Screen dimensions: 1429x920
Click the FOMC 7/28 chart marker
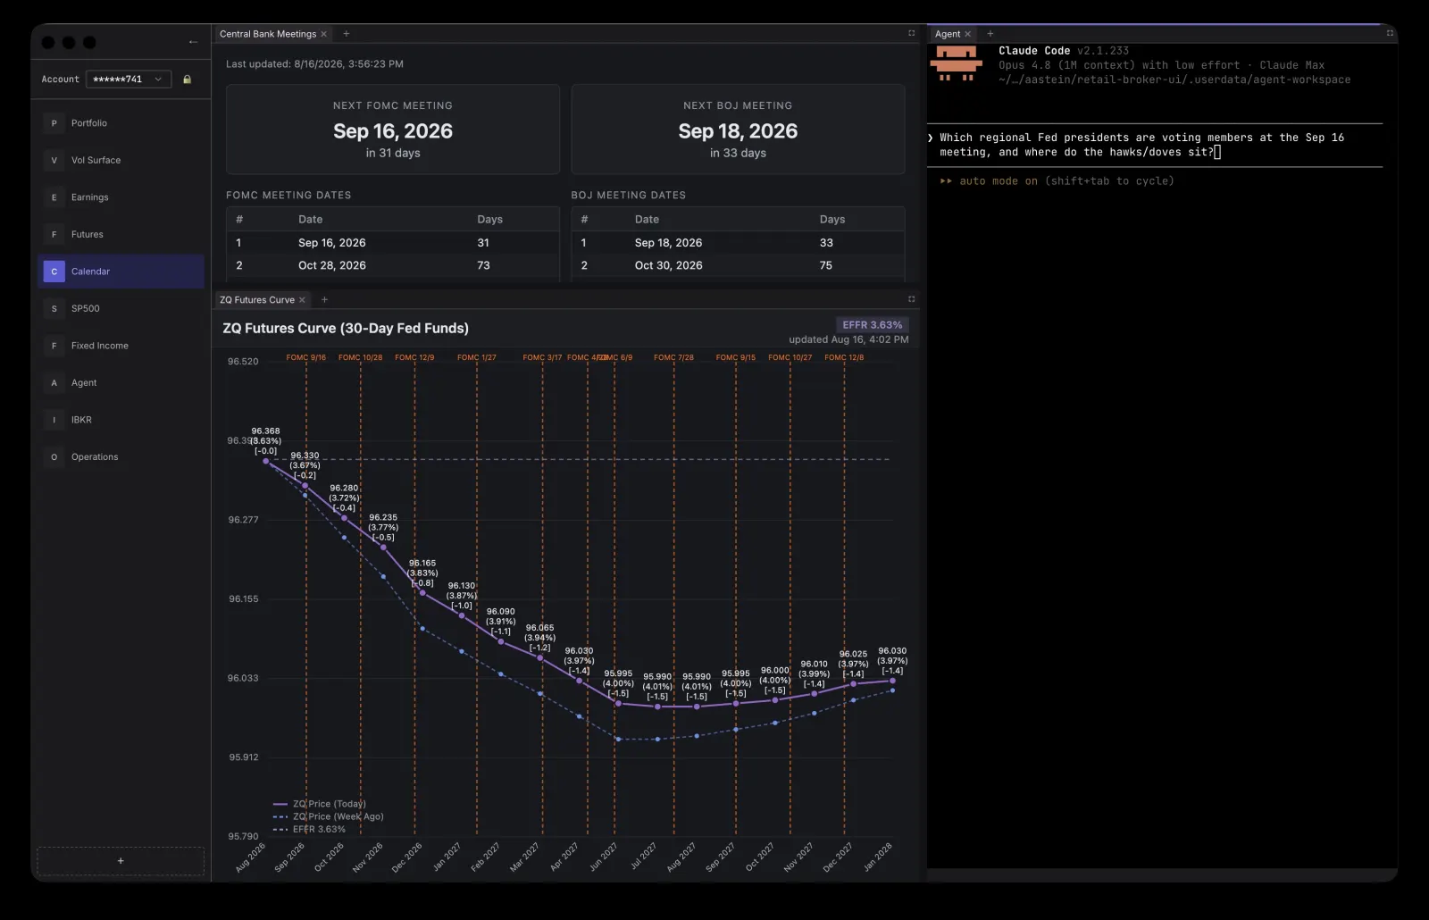click(x=673, y=357)
